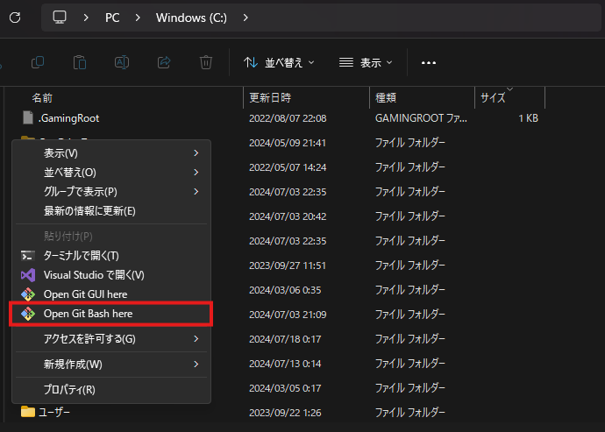605x432 pixels.
Task: Click the copy icon in toolbar
Action: (x=38, y=62)
